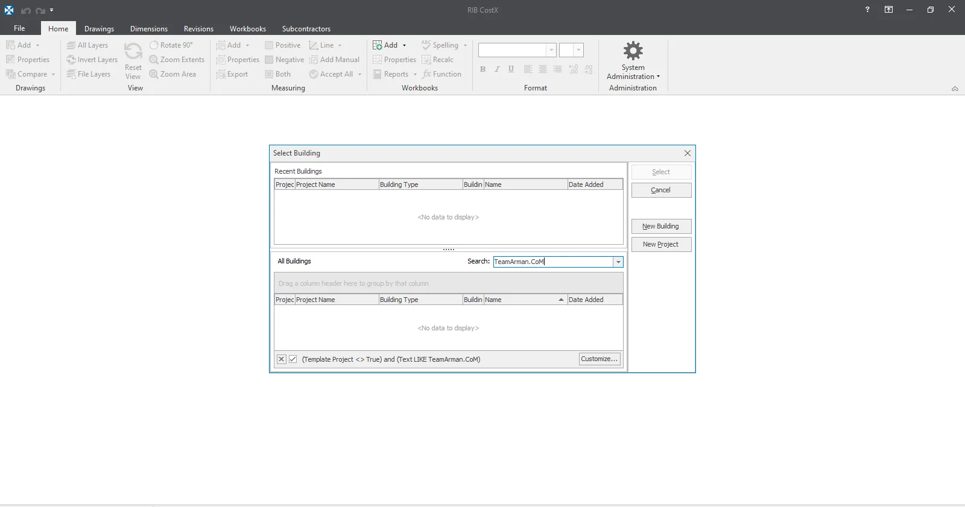Click the New Project button
The image size is (965, 507).
coord(661,244)
